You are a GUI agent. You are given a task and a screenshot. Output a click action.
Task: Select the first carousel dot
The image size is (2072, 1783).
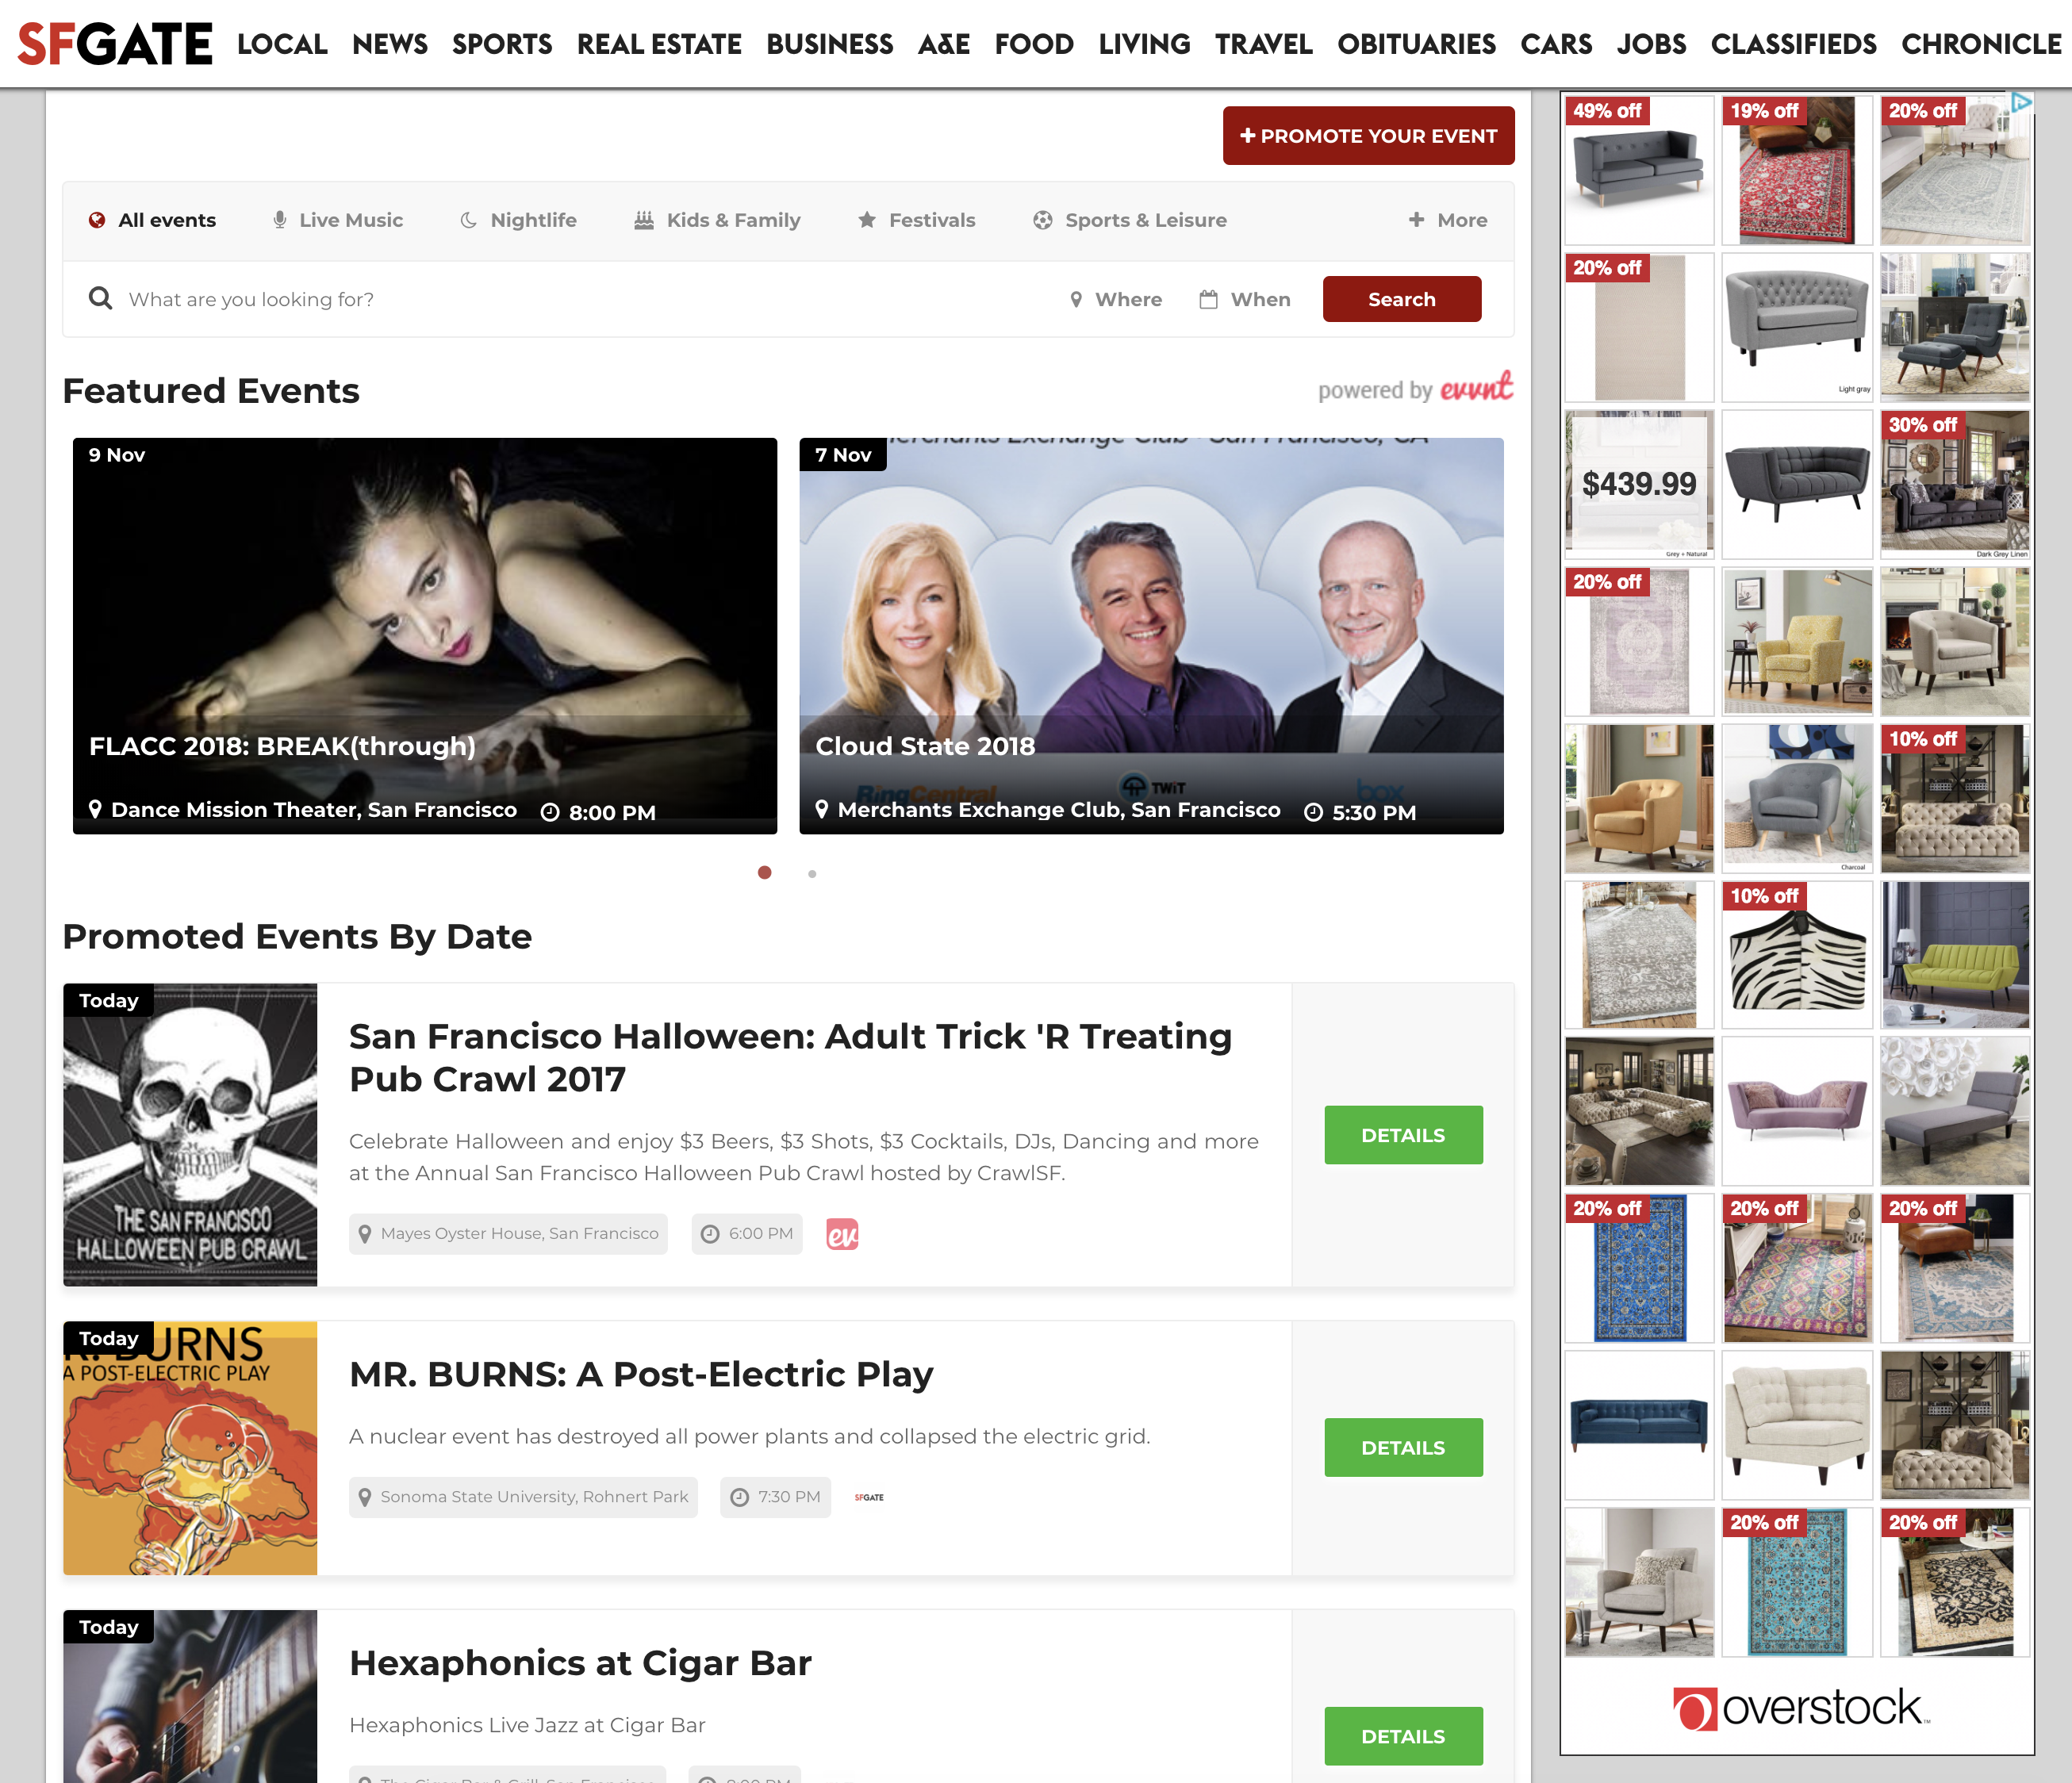(765, 873)
